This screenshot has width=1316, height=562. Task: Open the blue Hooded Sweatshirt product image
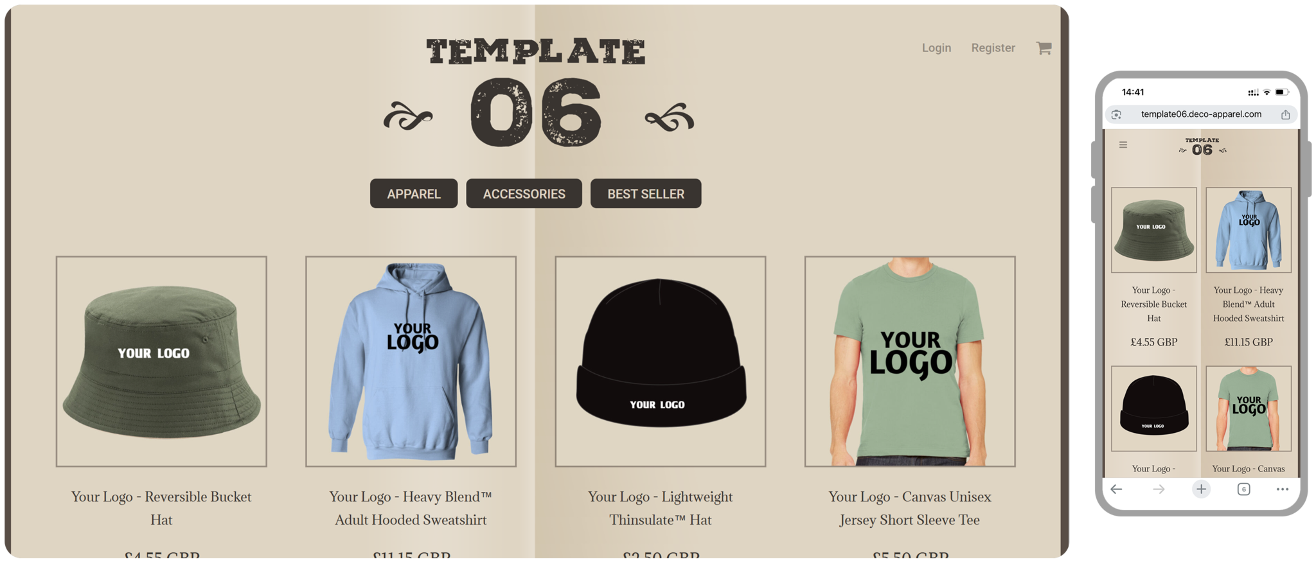(411, 362)
